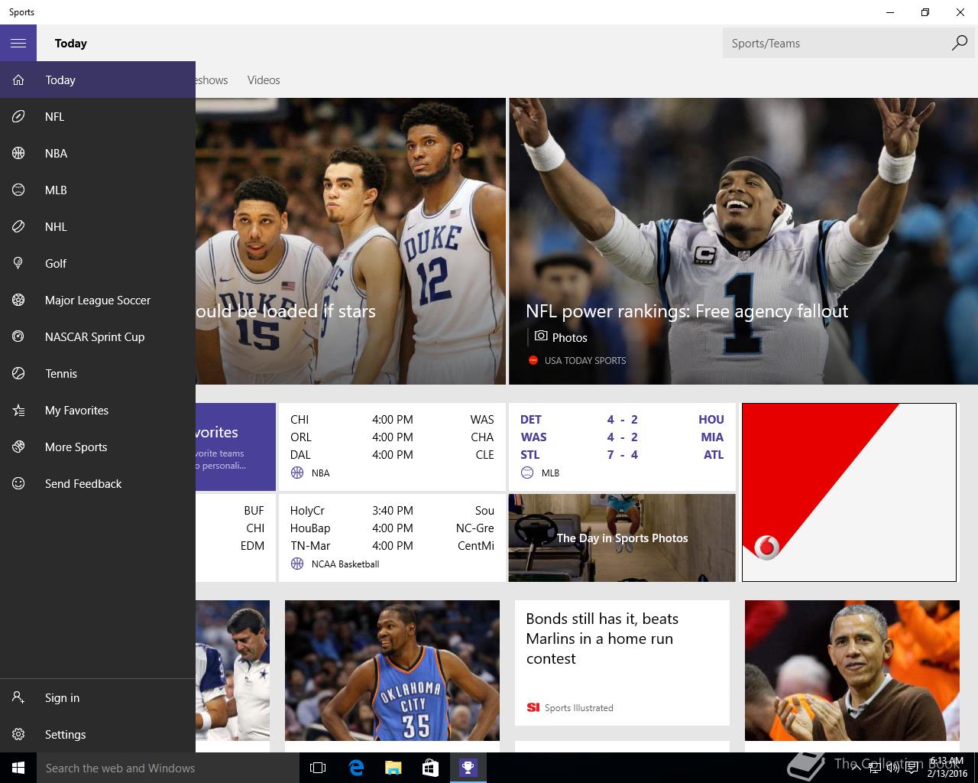Click USA TODAY SPORTS source label
This screenshot has width=978, height=783.
(x=585, y=360)
